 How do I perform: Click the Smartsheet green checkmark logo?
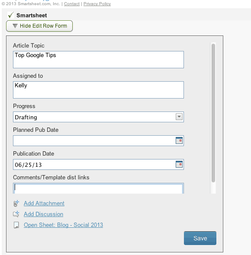[11, 15]
